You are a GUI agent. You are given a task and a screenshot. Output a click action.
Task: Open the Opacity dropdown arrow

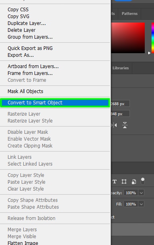point(141,193)
